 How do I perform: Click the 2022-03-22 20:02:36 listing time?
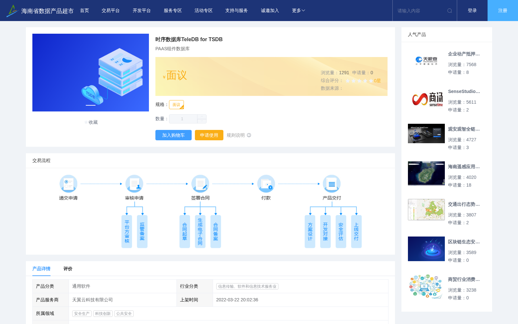click(x=237, y=300)
